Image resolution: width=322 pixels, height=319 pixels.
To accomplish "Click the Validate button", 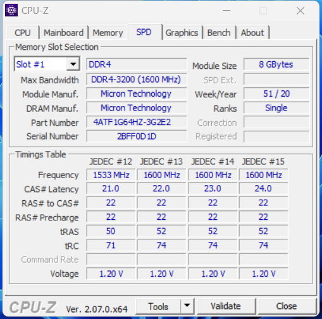I will click(226, 306).
